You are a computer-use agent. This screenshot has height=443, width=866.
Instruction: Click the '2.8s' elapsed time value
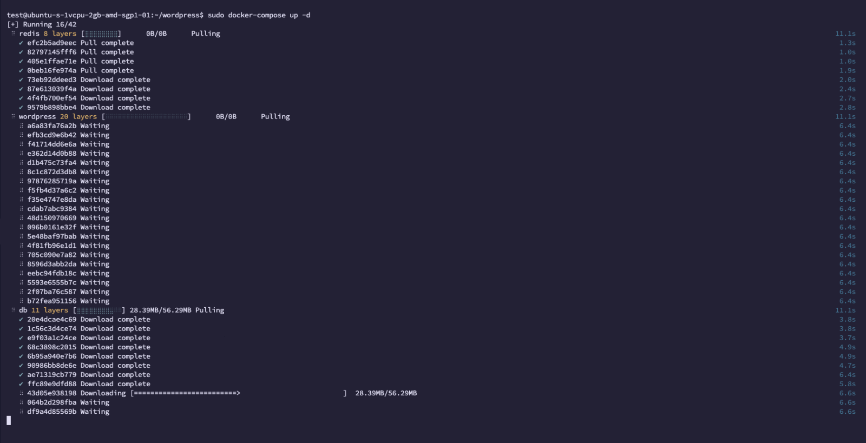(x=848, y=107)
